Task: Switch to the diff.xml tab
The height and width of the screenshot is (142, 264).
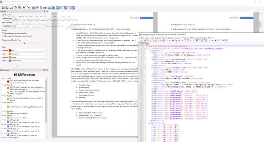Action: [x=143, y=44]
